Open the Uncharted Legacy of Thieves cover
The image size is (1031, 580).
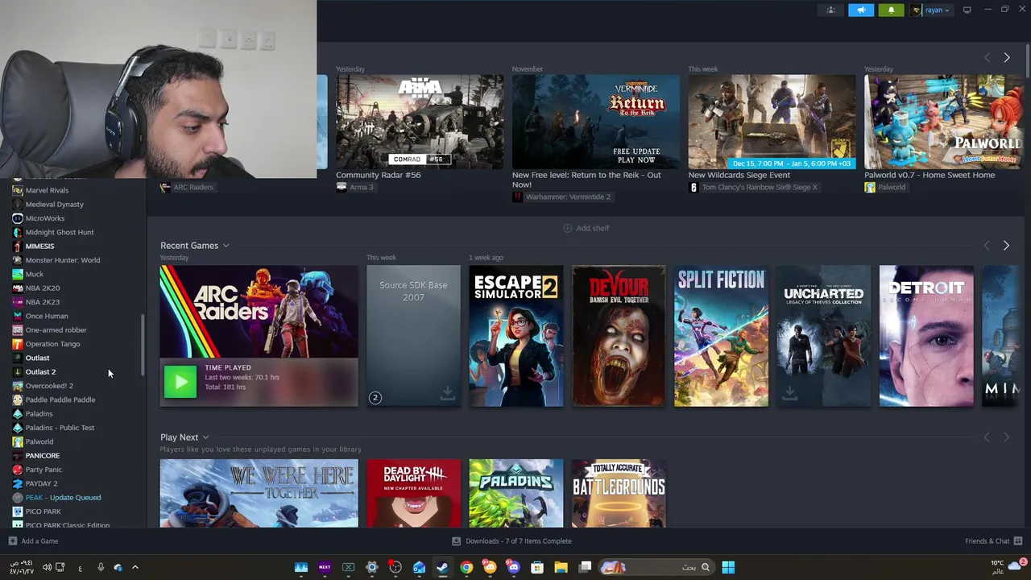(823, 336)
